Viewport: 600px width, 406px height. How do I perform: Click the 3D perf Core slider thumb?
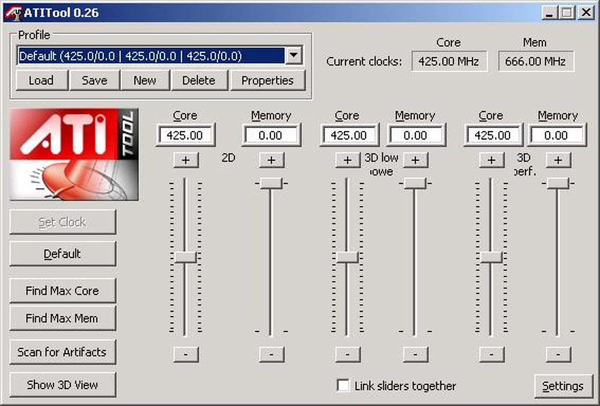491,257
